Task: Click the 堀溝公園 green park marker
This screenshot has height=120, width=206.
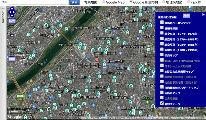Action: pyautogui.click(x=148, y=102)
